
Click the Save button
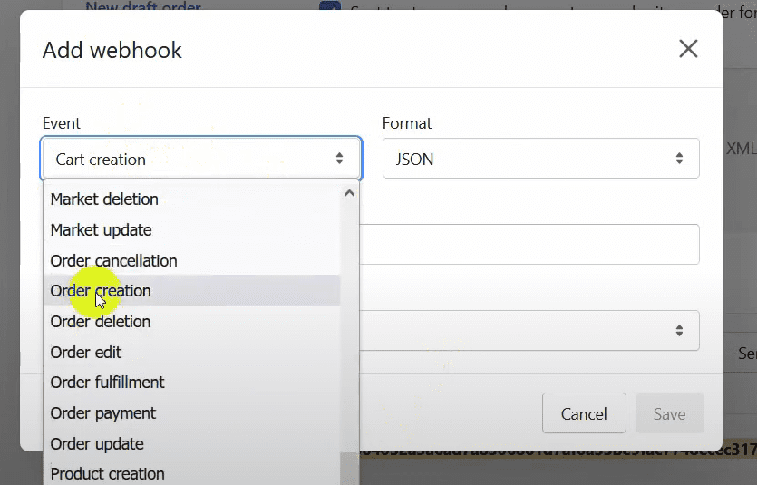tap(669, 414)
